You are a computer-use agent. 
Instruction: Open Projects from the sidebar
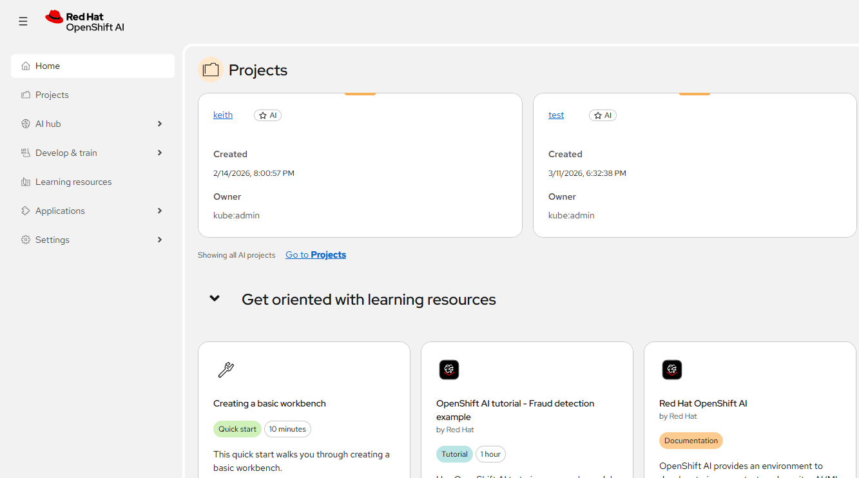point(93,95)
